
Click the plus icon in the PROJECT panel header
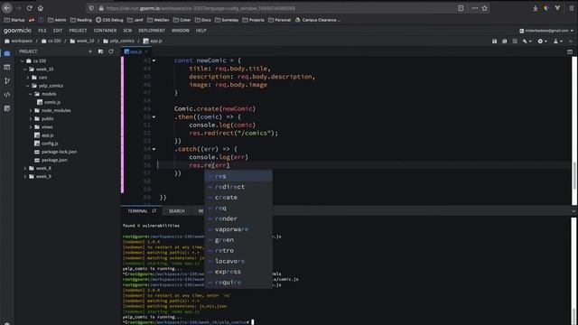point(90,51)
